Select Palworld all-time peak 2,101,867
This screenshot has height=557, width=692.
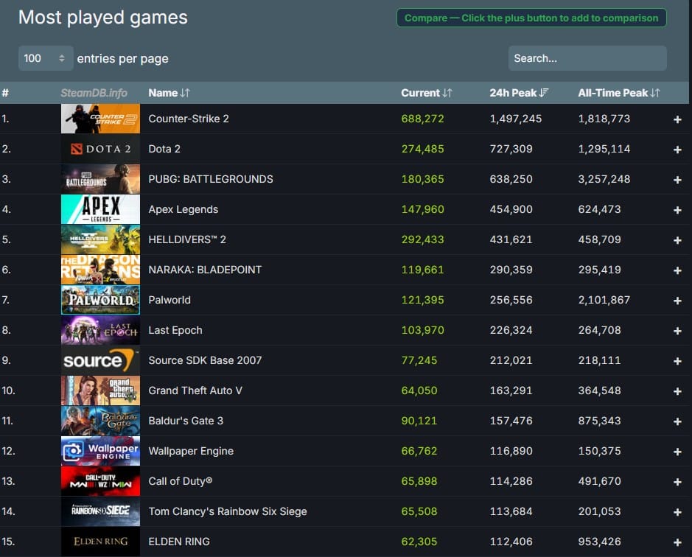604,300
